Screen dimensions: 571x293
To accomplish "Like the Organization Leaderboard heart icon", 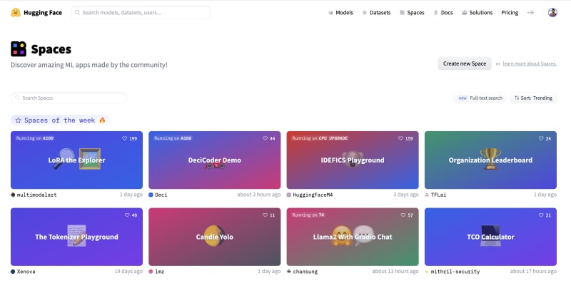I will [541, 138].
